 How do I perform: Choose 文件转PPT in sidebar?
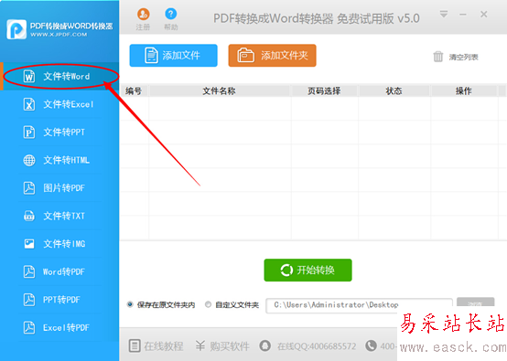[59, 133]
